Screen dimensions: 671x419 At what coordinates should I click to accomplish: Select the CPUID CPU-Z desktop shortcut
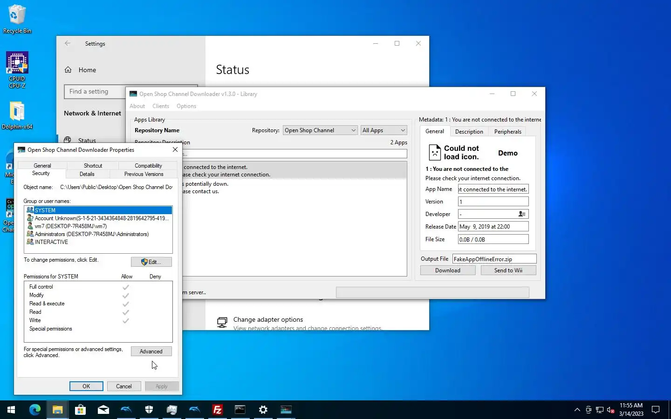[x=17, y=70]
